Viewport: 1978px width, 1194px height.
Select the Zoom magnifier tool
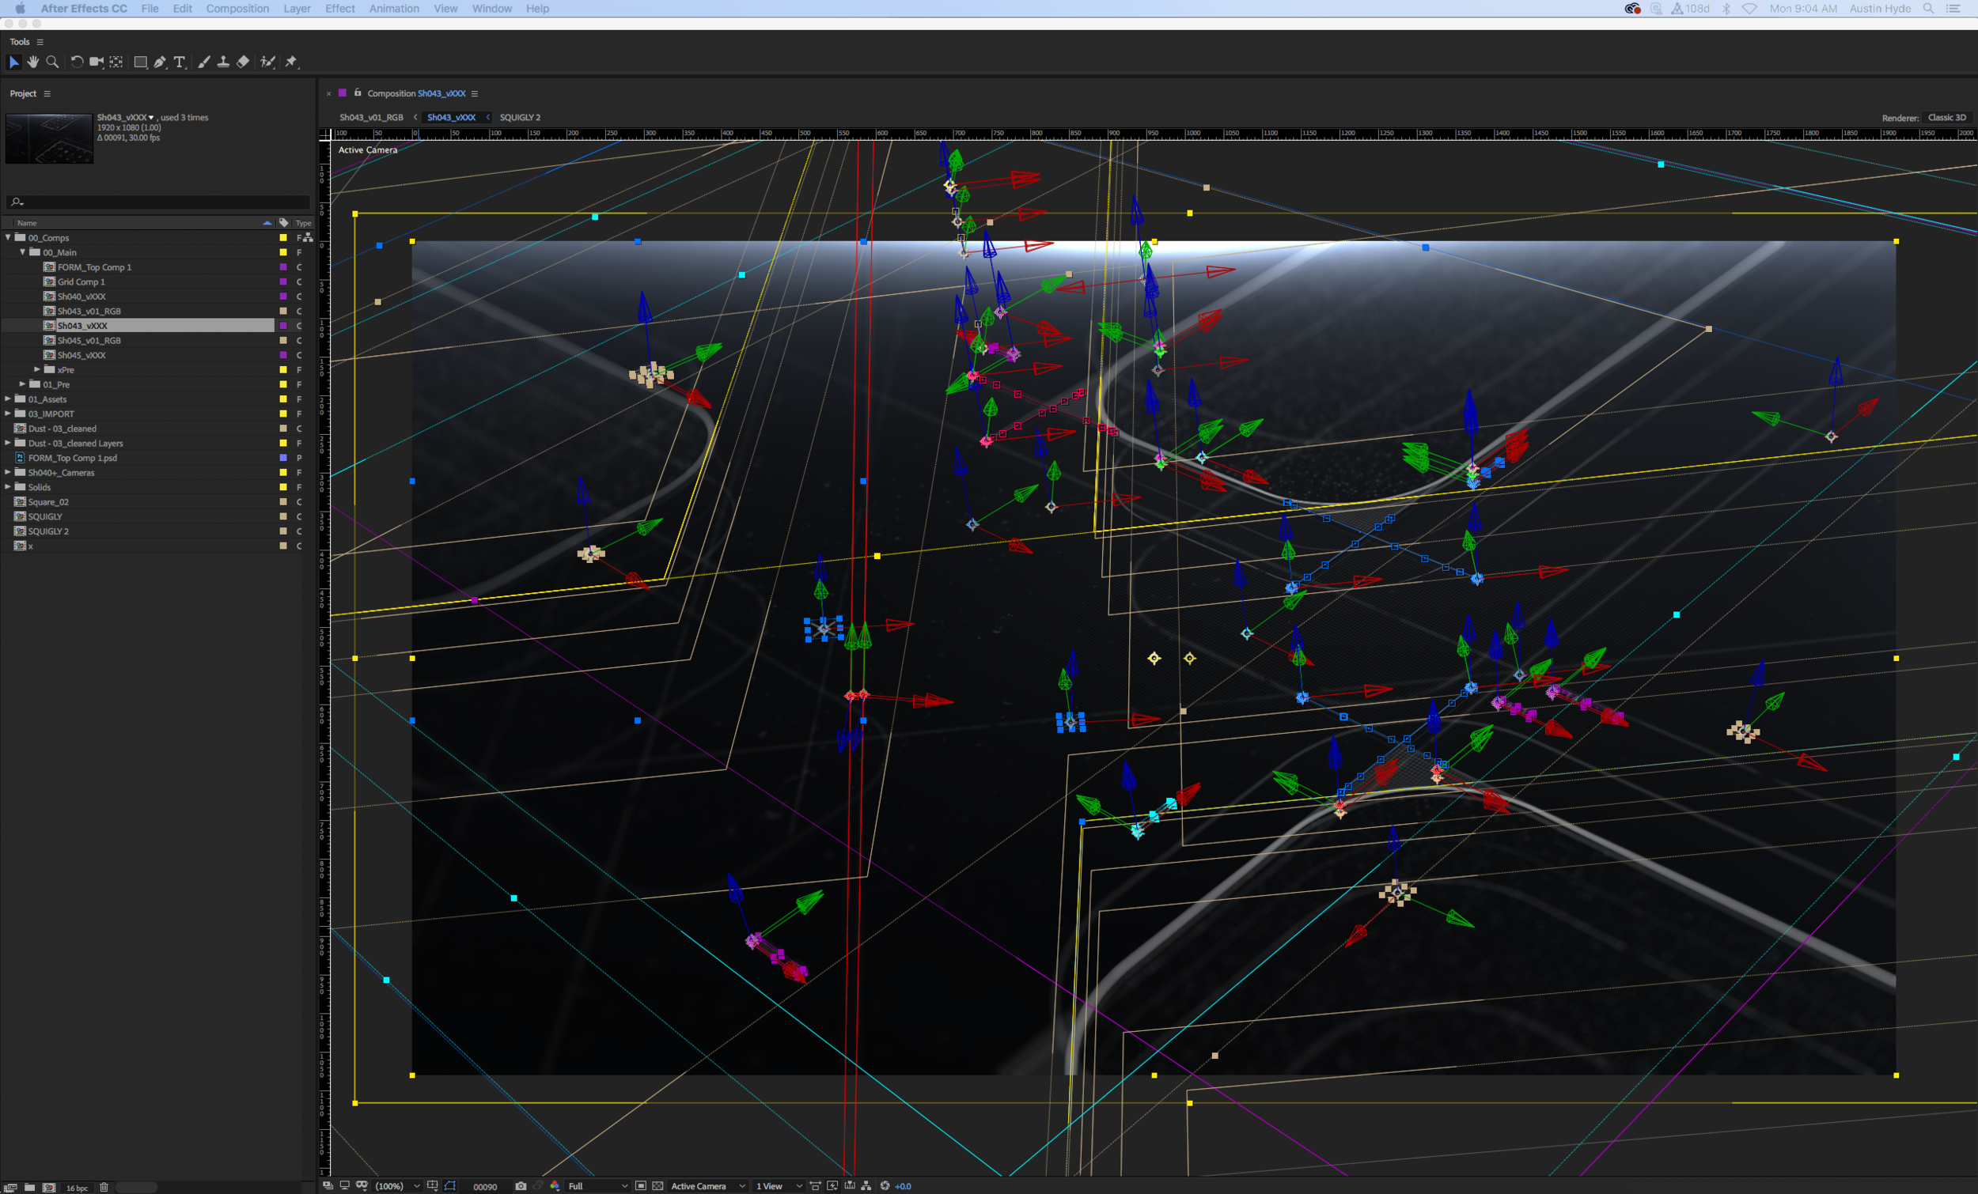pos(52,62)
